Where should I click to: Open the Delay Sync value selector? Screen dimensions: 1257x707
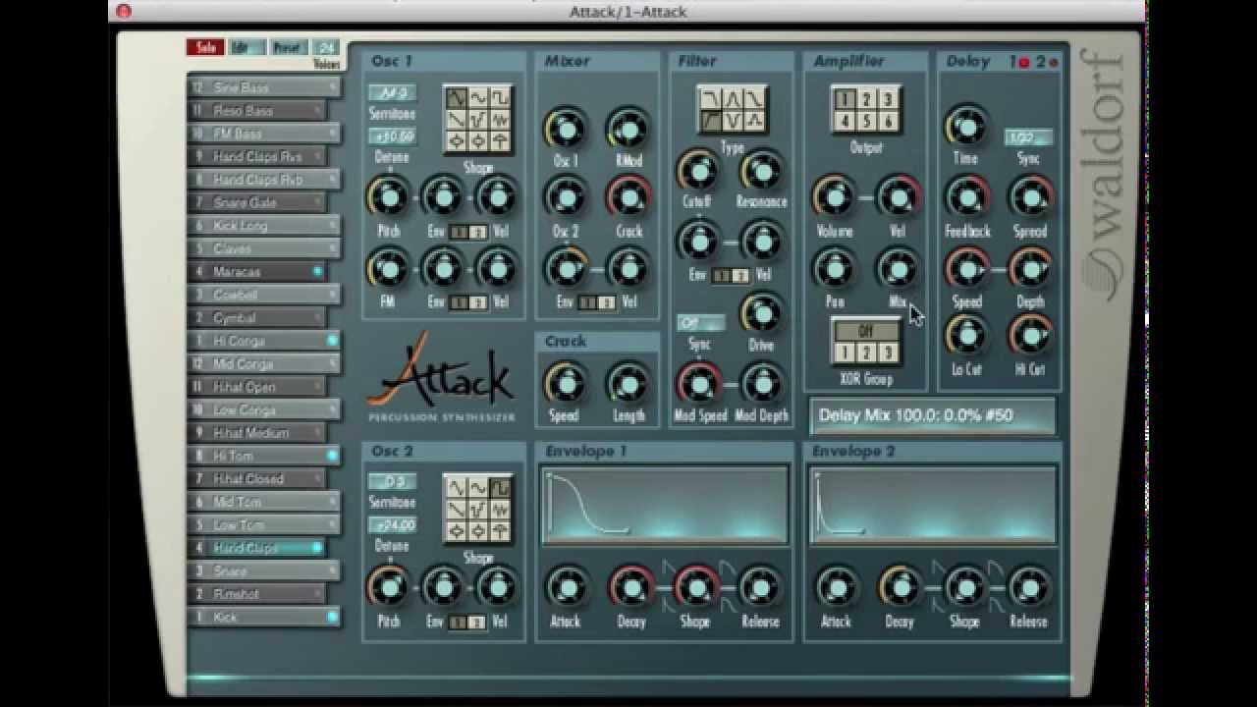pyautogui.click(x=1028, y=137)
